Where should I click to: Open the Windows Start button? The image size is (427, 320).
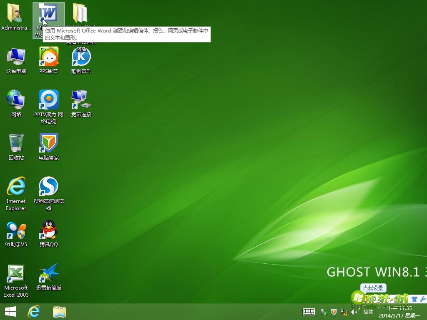[9, 312]
